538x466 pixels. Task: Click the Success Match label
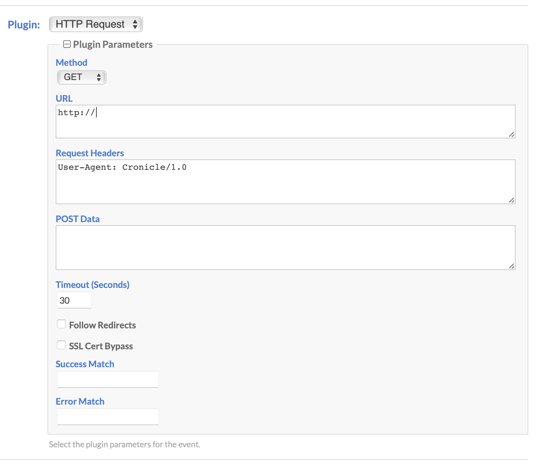85,364
